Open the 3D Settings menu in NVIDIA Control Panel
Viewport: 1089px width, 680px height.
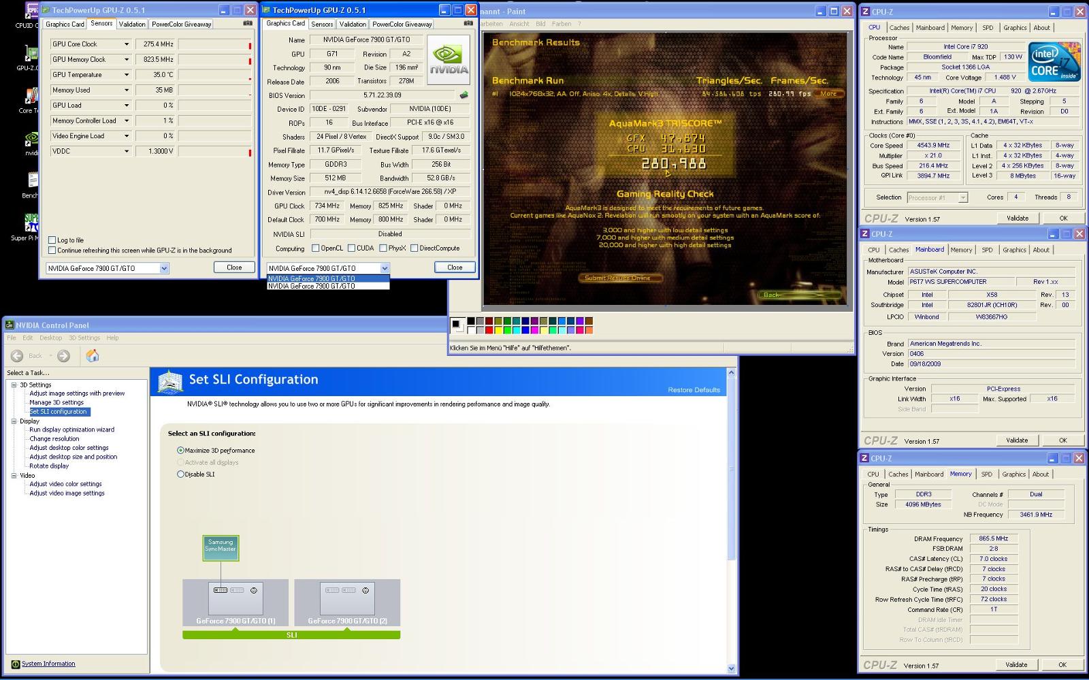[x=84, y=338]
